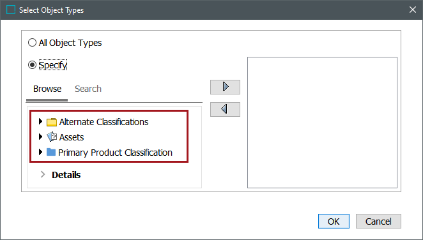
Task: Click the Specify option label
Action: [53, 65]
